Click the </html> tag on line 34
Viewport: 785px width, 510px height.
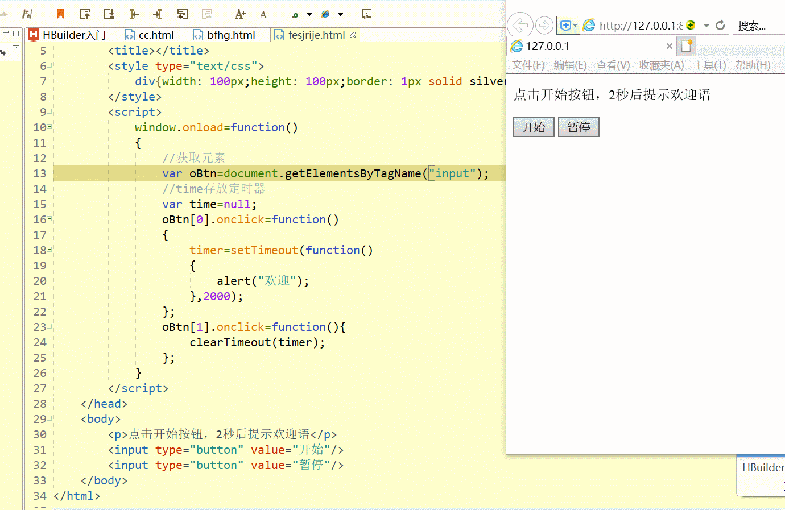77,495
